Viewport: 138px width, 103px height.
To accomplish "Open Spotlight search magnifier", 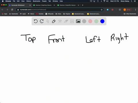I will coord(132,1).
